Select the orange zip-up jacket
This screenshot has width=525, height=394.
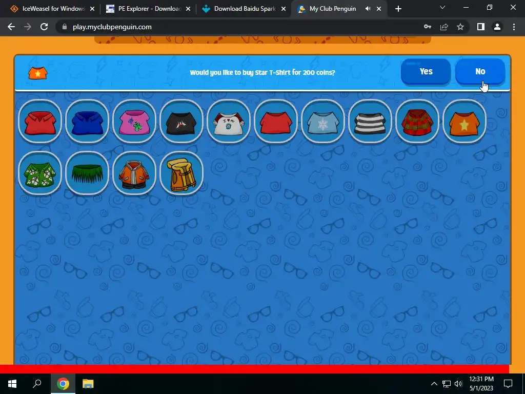point(134,173)
